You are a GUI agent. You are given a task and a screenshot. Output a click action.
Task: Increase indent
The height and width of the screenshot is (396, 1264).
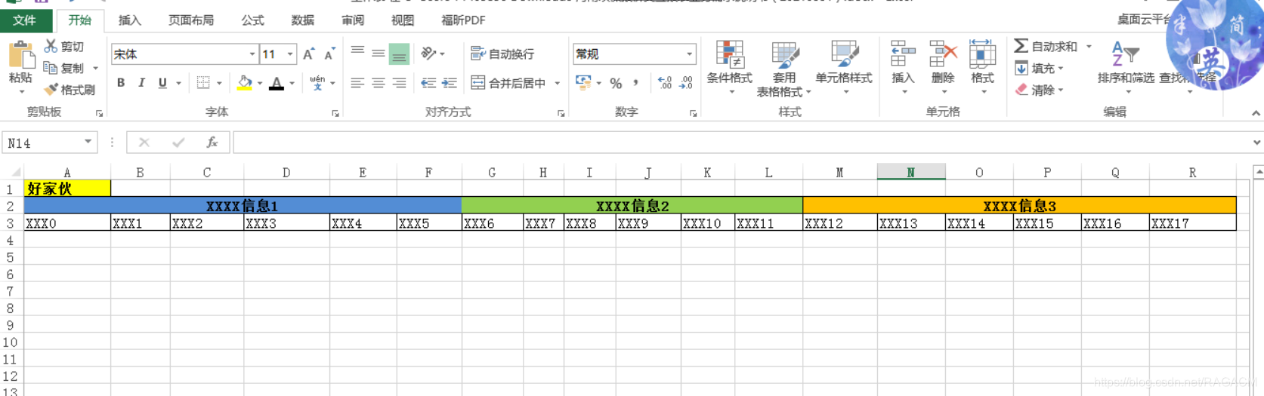[450, 83]
